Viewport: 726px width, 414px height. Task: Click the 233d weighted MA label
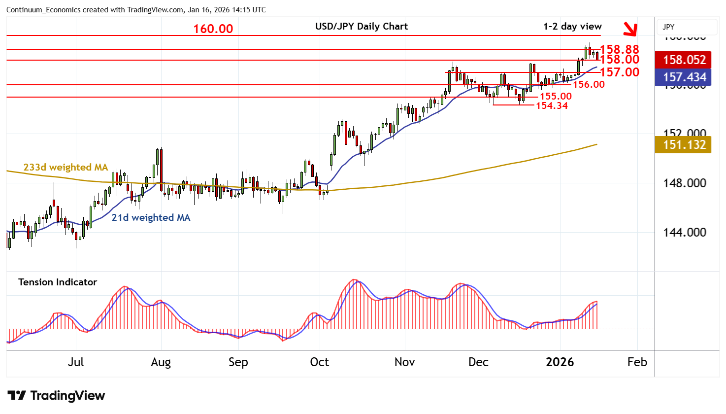click(66, 168)
